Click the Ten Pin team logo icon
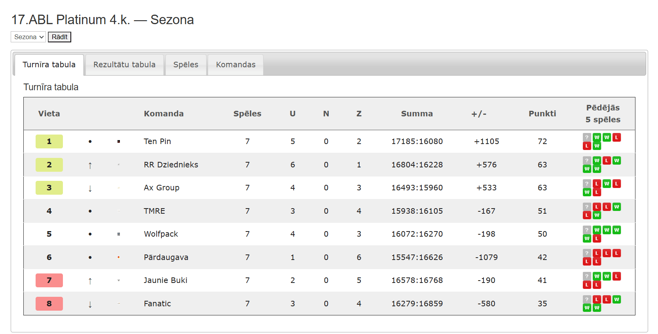 [119, 141]
